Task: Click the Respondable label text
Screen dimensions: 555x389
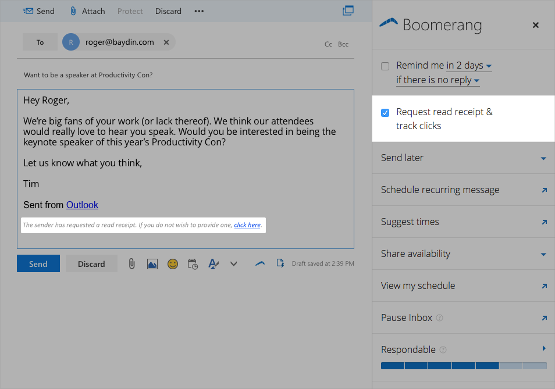Action: (x=408, y=349)
